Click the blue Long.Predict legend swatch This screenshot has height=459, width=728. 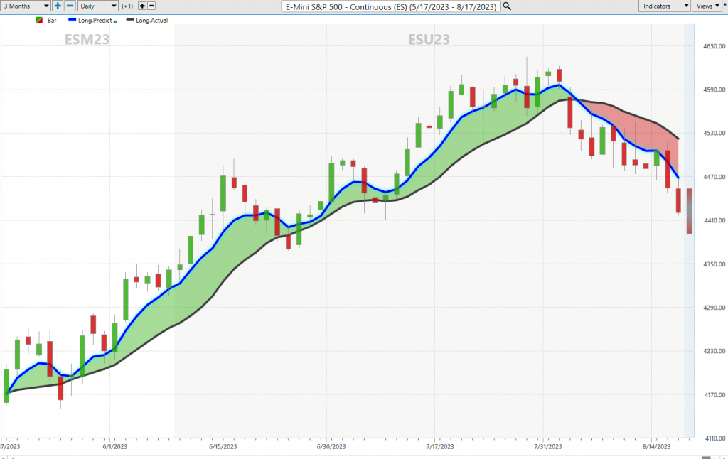tap(72, 20)
